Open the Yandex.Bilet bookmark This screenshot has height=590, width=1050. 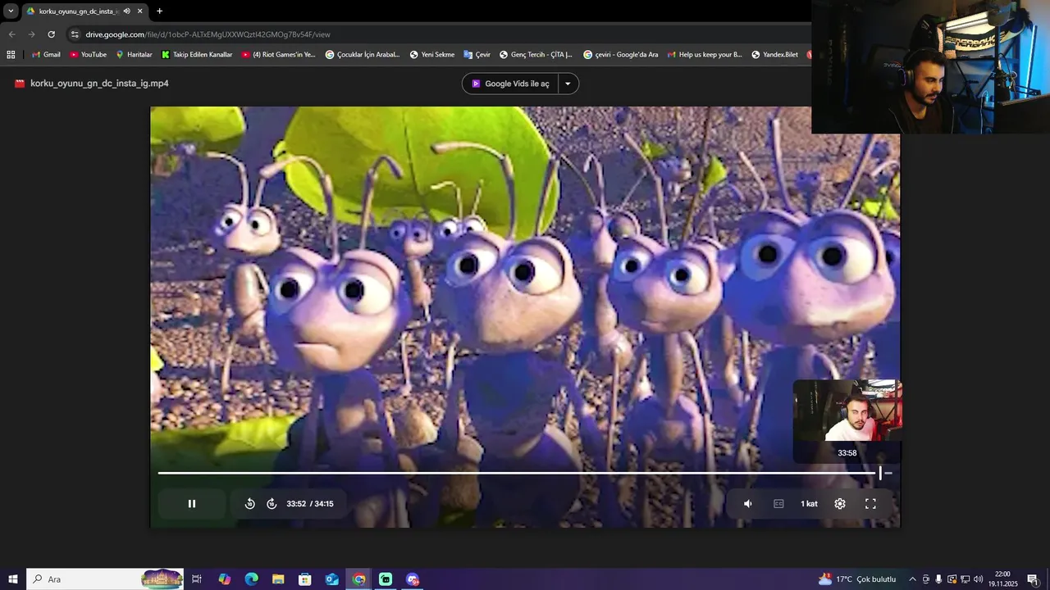(774, 55)
